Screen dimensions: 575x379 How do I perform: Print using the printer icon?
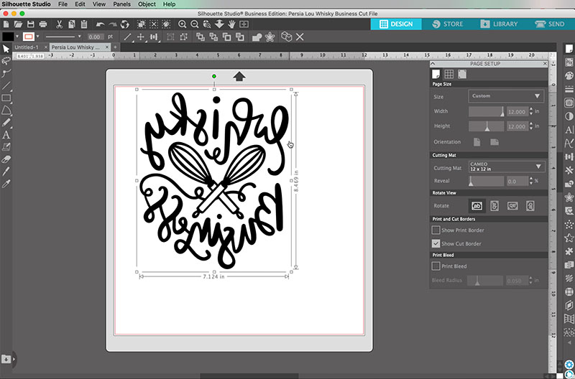point(43,24)
